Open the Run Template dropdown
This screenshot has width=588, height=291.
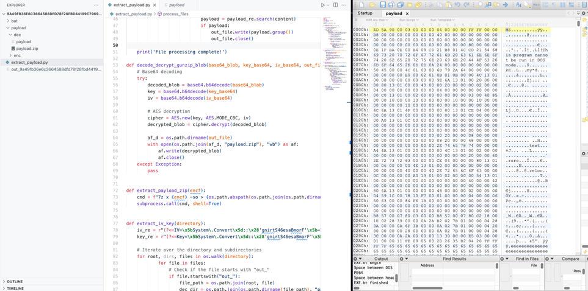click(x=443, y=20)
